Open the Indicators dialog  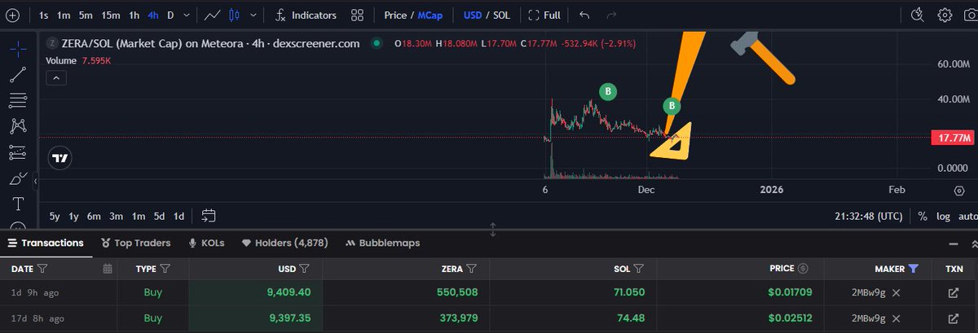pyautogui.click(x=306, y=15)
